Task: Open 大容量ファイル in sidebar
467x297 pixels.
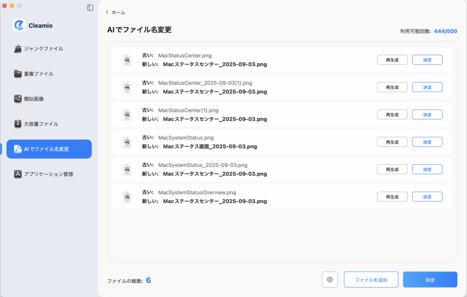Action: point(49,124)
